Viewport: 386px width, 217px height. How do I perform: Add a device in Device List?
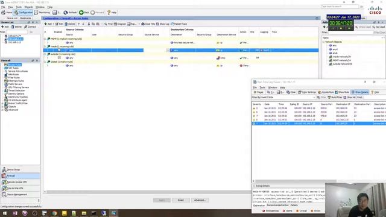[5, 27]
